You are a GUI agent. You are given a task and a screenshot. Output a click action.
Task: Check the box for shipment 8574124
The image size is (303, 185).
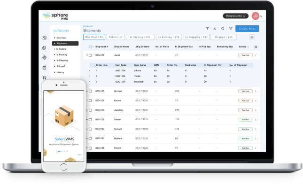coord(90,55)
